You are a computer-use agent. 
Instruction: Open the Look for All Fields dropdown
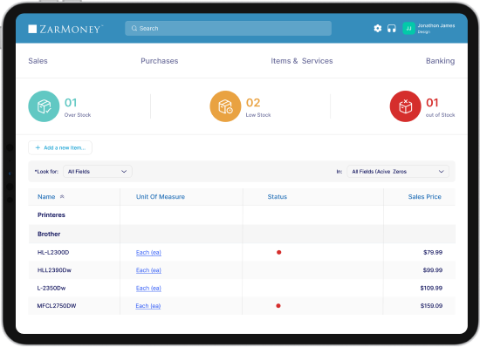[98, 172]
